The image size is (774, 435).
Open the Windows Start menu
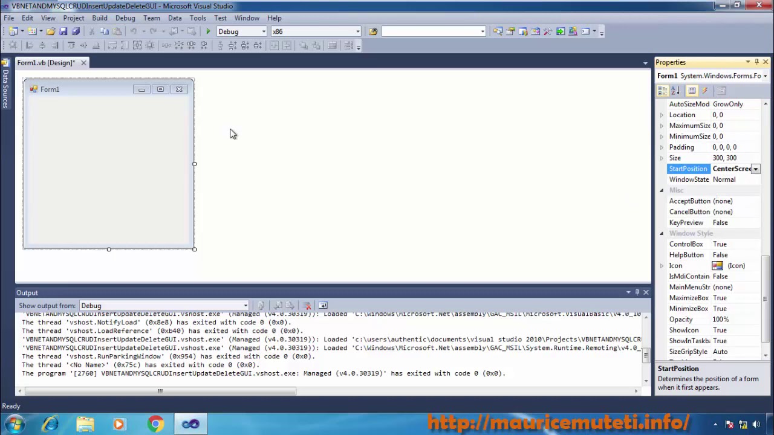(14, 424)
